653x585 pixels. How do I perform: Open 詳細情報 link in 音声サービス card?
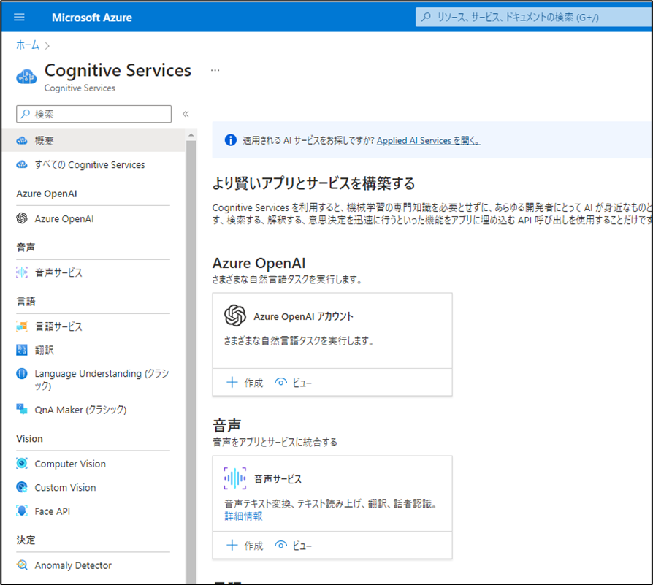click(244, 516)
